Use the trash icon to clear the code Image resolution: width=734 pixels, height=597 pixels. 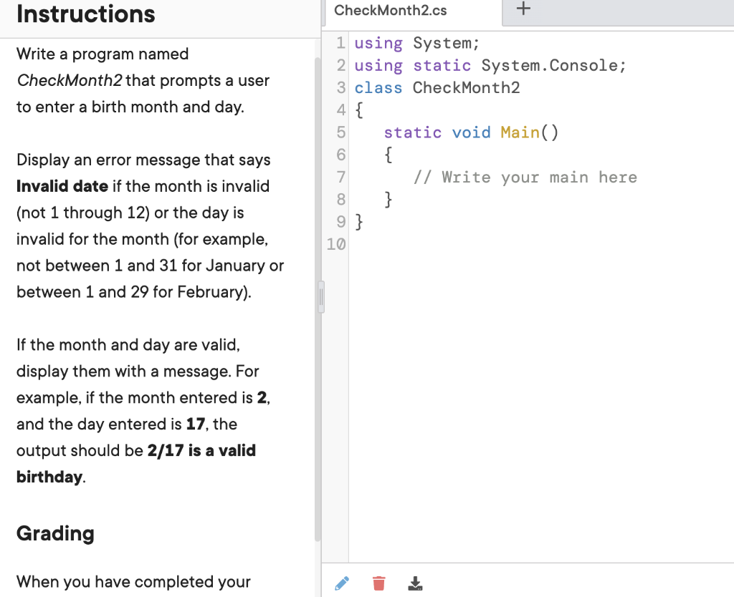click(x=378, y=583)
